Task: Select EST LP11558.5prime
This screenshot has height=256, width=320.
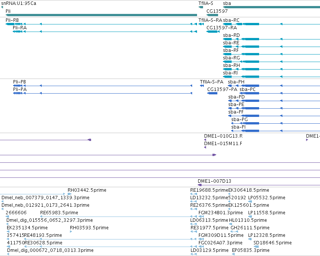Action: [x=250, y=217]
